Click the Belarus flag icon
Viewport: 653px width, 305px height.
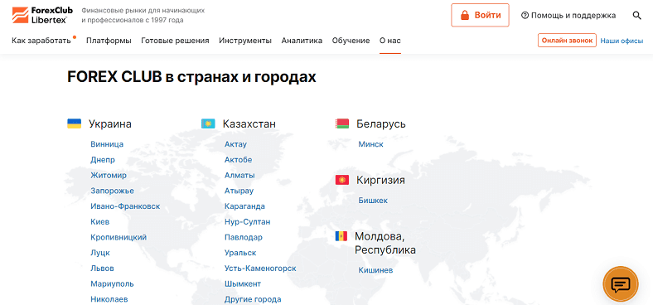(342, 123)
